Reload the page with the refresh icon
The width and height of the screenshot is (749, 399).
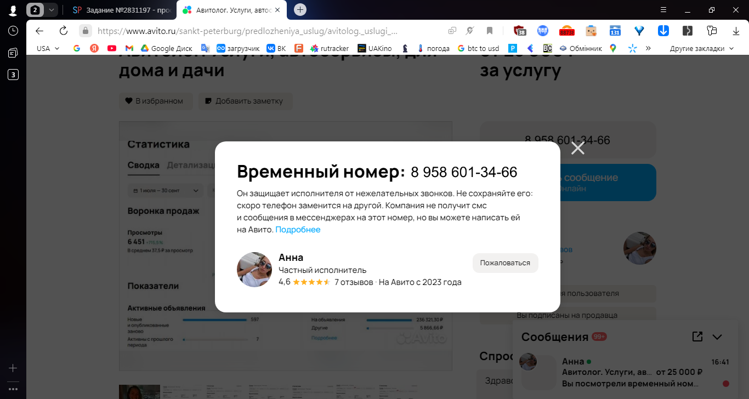pos(64,31)
